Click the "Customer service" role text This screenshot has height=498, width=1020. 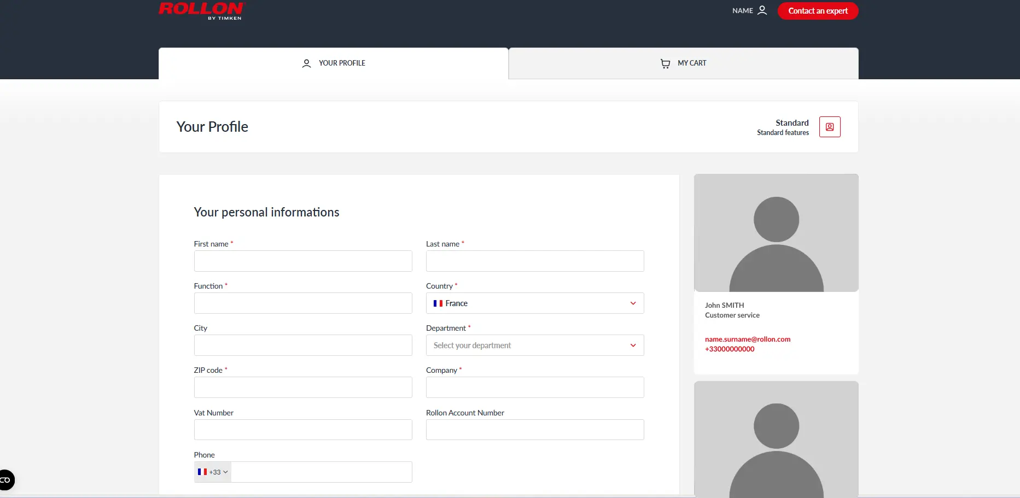(x=732, y=315)
